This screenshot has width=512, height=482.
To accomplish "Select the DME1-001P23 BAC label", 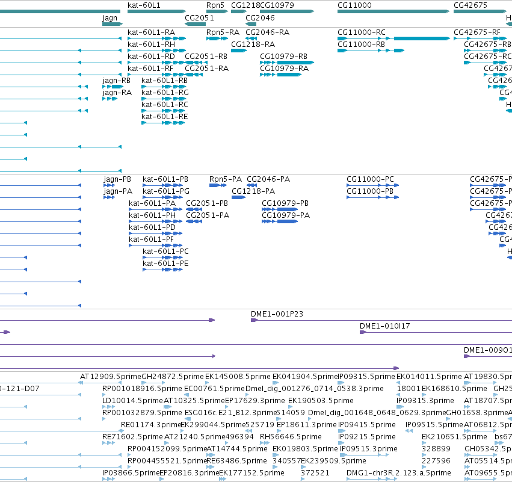I will tap(277, 314).
